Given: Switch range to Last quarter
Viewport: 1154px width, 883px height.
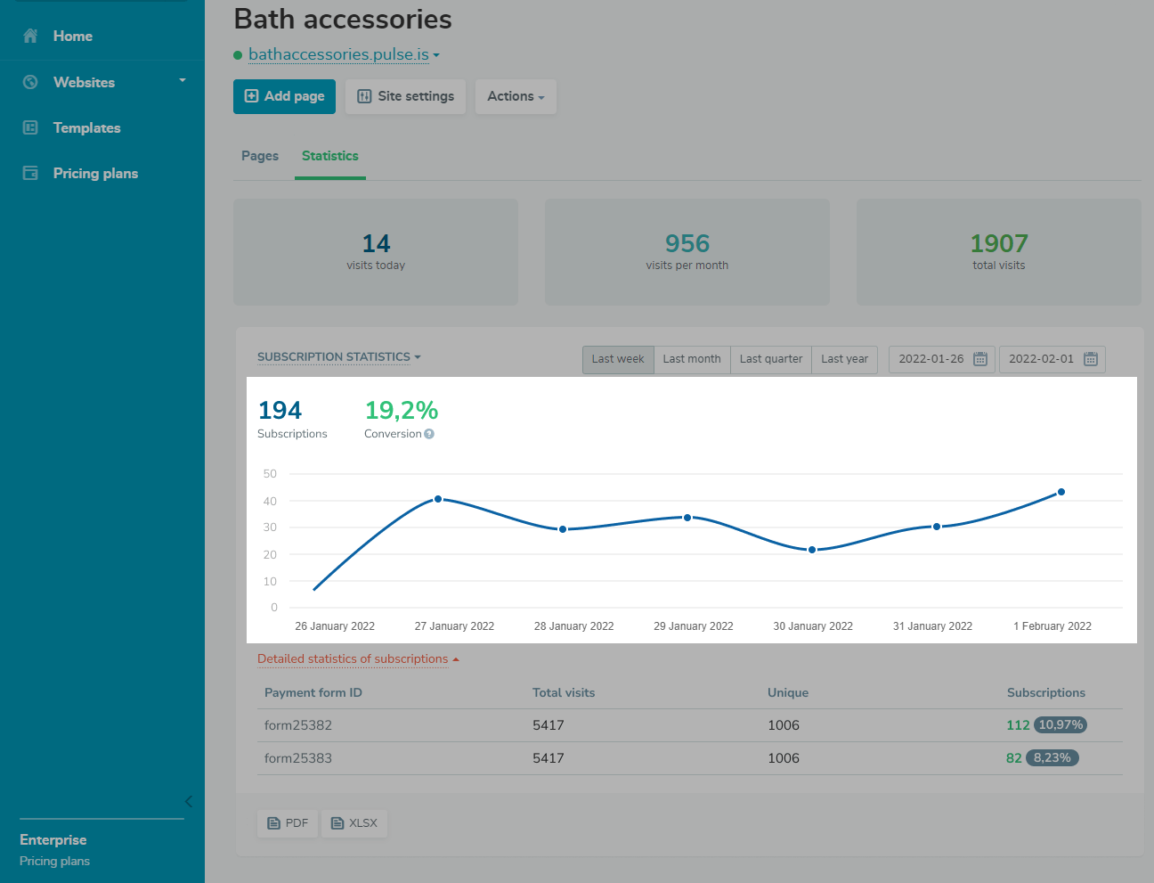Looking at the screenshot, I should [x=770, y=359].
